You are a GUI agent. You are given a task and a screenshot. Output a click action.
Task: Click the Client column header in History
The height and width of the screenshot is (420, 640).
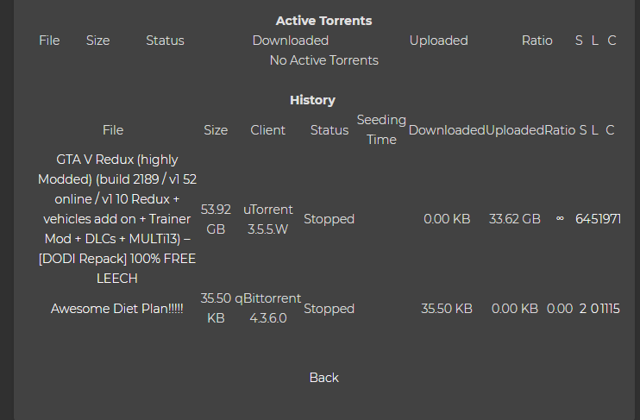[x=267, y=130]
